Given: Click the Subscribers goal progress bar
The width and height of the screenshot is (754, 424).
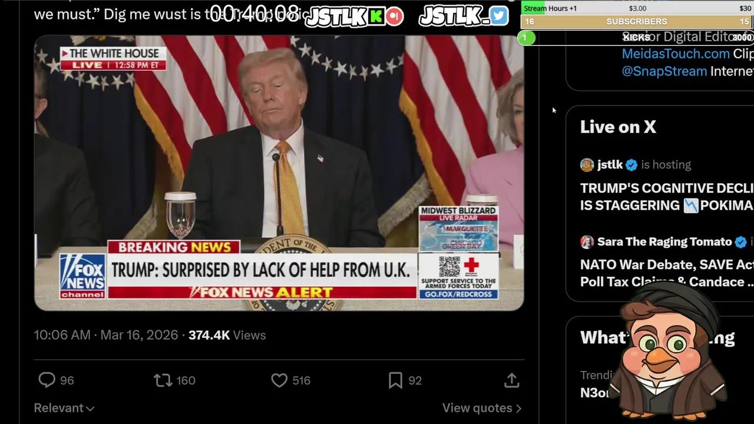Looking at the screenshot, I should (637, 22).
